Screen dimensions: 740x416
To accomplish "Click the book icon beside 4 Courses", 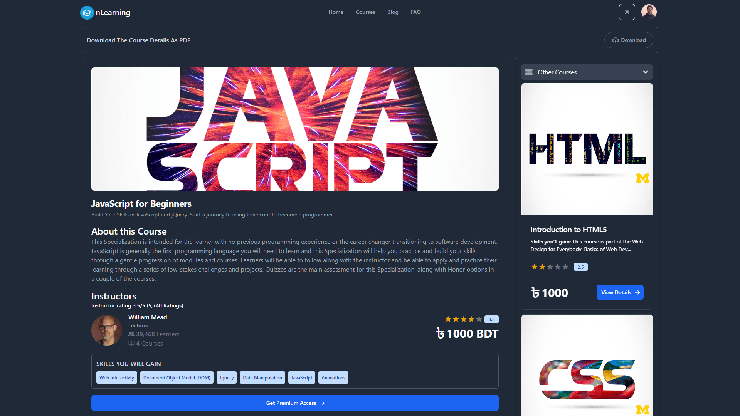I will point(131,343).
